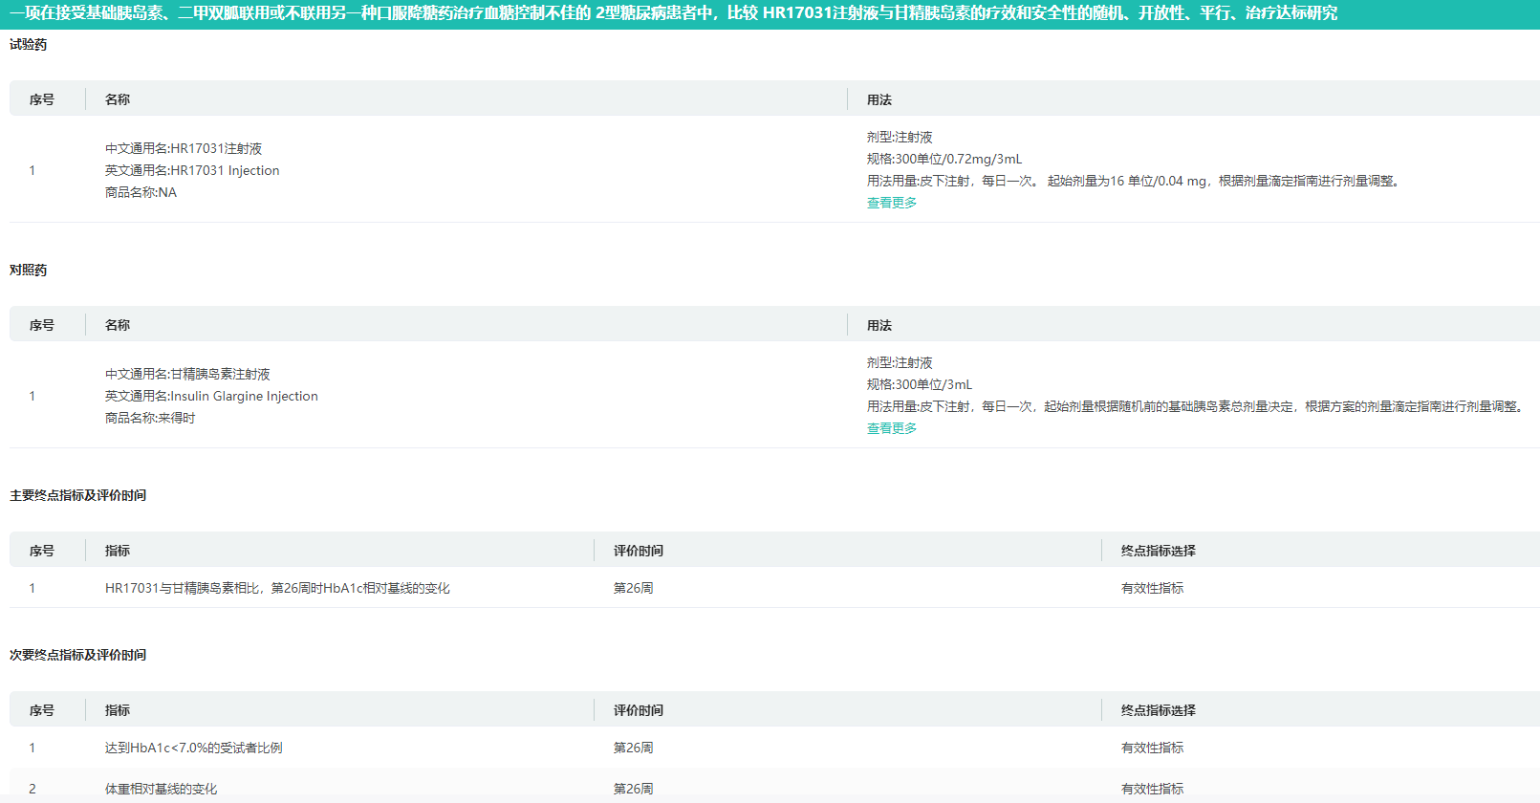The image size is (1540, 803).
Task: Click the primary endpoint HbA1c change indicator
Action: click(x=277, y=588)
